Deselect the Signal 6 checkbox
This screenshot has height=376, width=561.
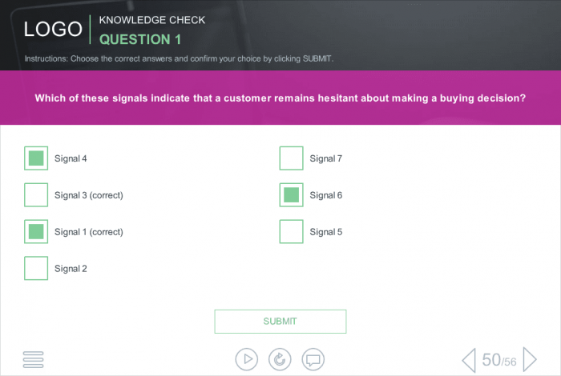point(292,195)
